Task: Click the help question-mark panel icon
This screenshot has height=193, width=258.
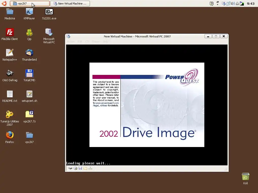Action: coord(212,4)
